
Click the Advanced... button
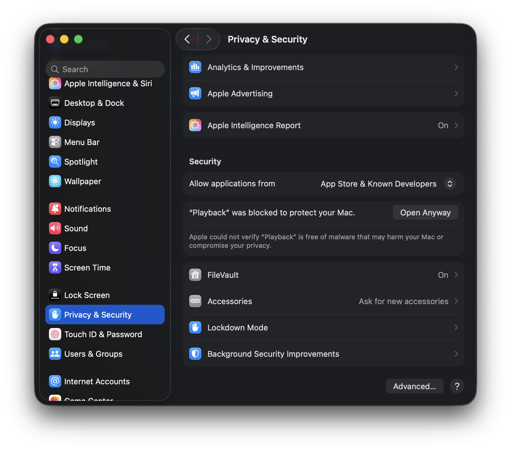pos(415,386)
